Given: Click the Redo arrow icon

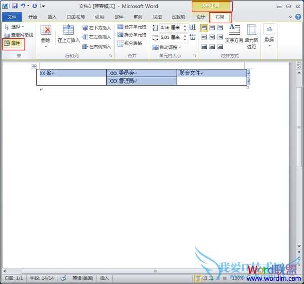Looking at the screenshot, I should click(35, 6).
